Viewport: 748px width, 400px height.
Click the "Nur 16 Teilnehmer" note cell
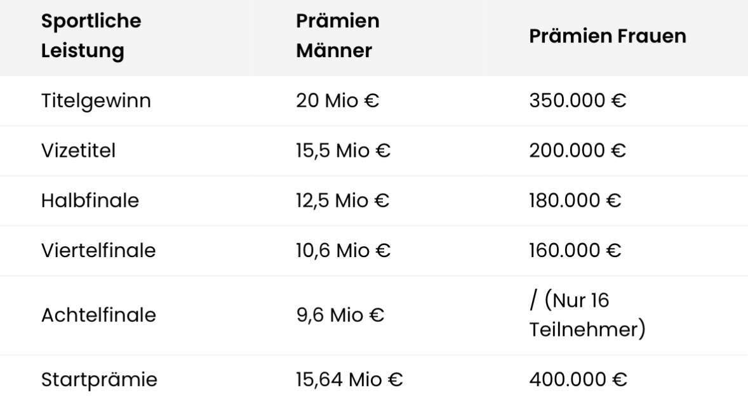click(587, 315)
